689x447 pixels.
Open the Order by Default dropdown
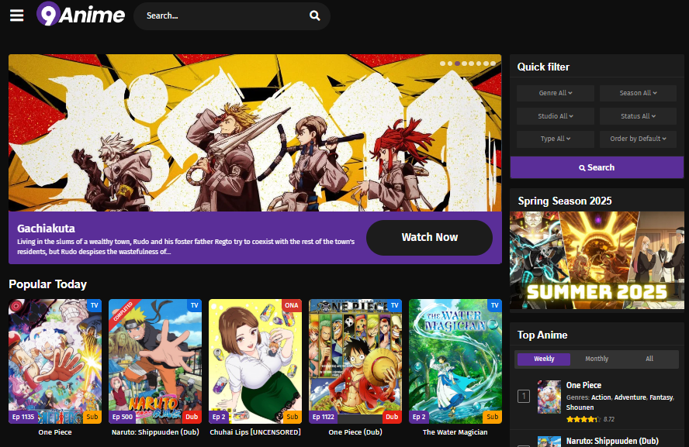point(638,139)
